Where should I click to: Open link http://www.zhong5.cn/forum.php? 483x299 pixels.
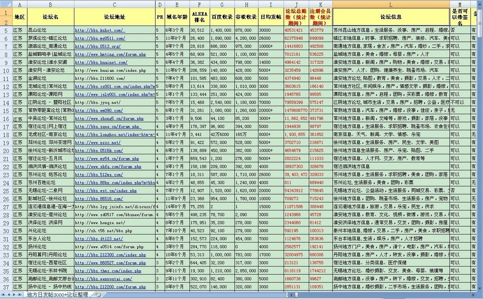pyautogui.click(x=109, y=118)
